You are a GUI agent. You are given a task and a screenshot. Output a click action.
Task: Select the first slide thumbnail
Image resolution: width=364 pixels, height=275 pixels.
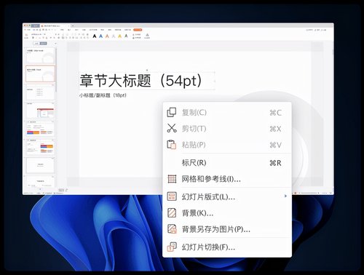pos(40,55)
